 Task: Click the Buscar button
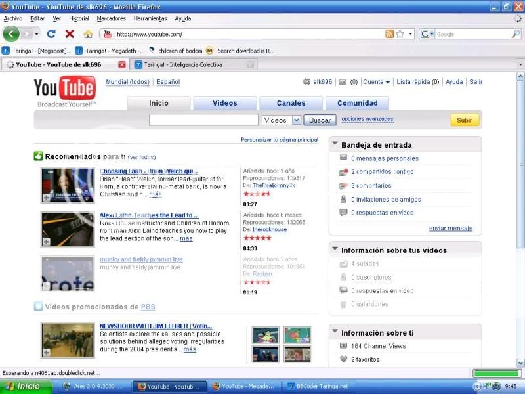[320, 120]
